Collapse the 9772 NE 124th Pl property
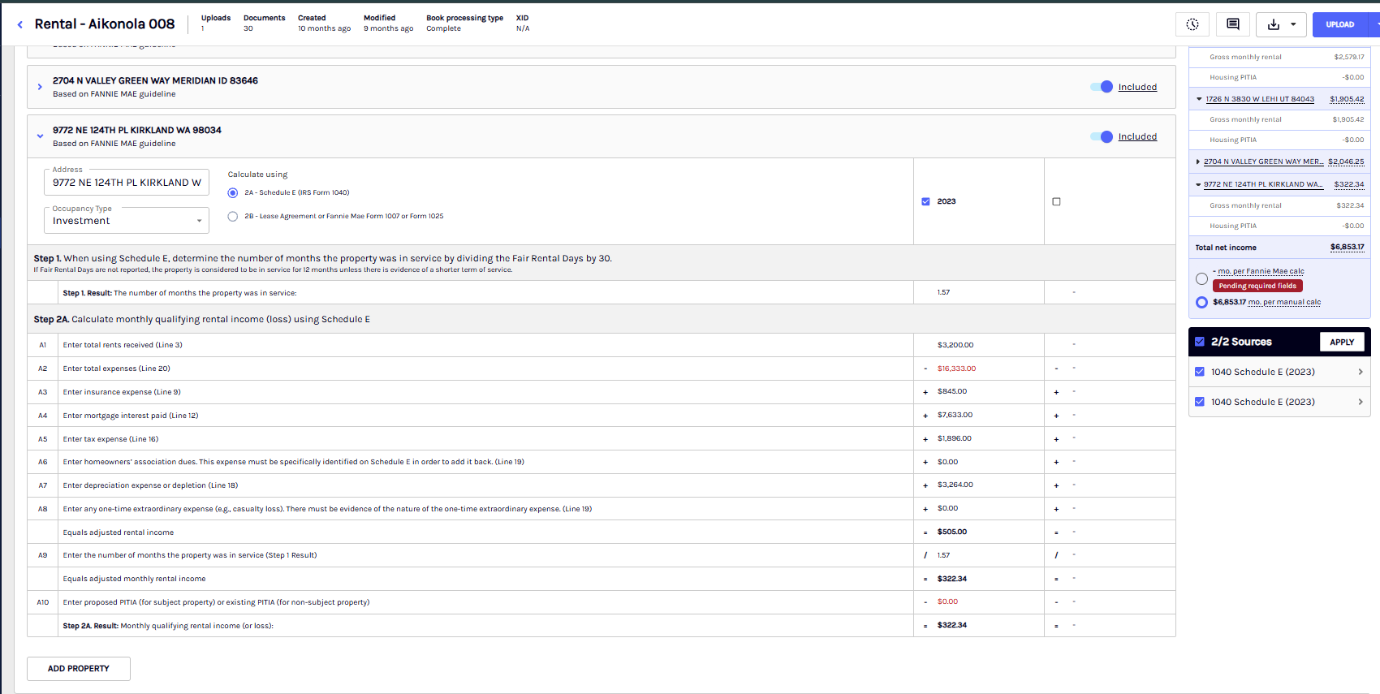 point(40,136)
